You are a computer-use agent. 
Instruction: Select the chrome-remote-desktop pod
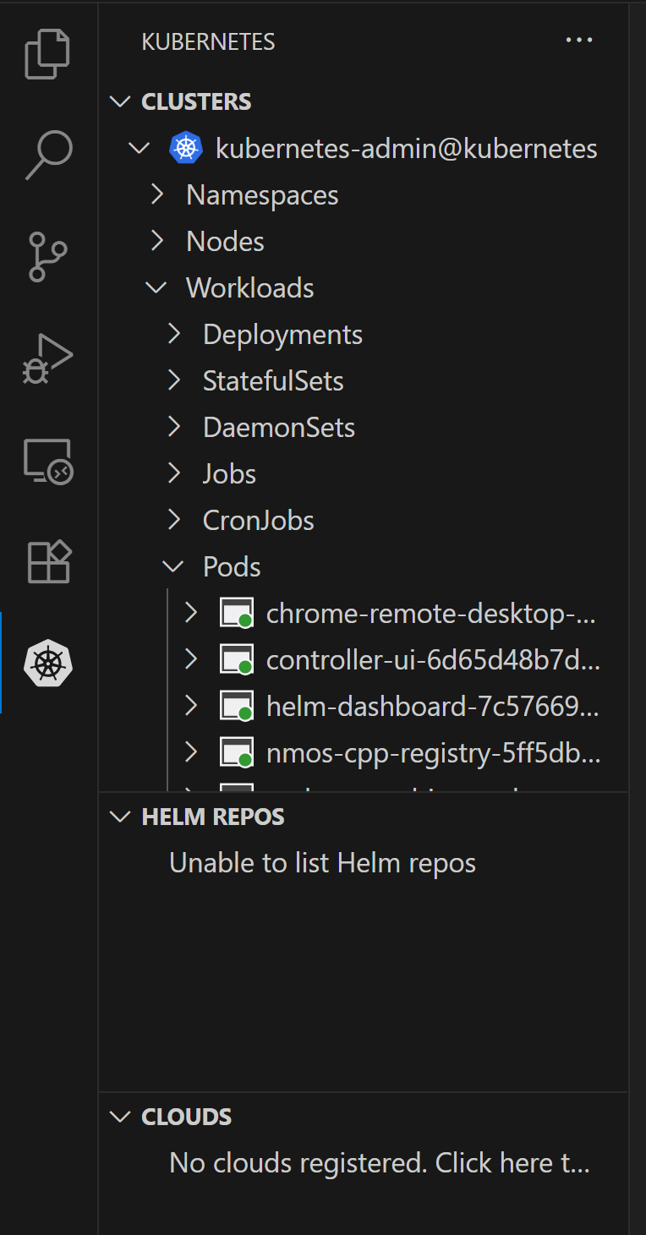[x=430, y=614]
